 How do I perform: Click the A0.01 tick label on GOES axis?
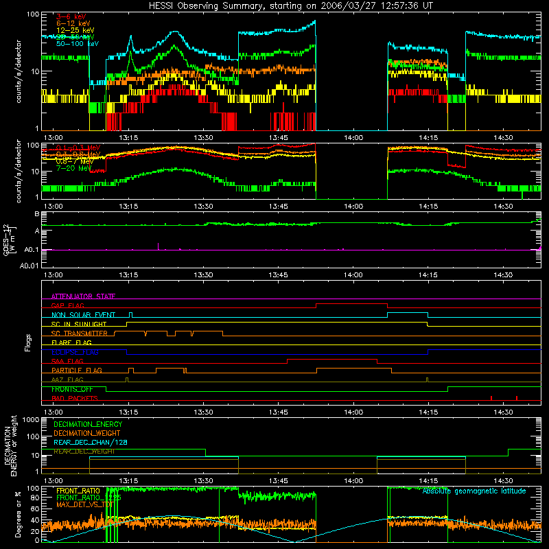tap(29, 266)
